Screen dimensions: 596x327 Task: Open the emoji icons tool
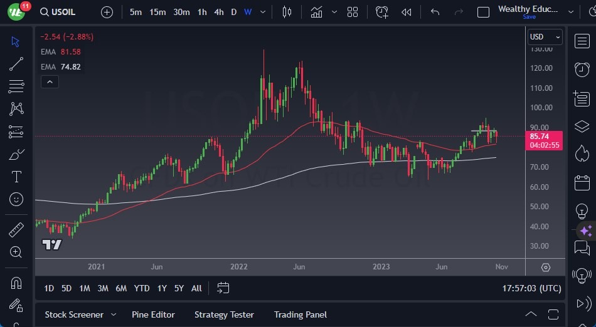[x=16, y=199]
